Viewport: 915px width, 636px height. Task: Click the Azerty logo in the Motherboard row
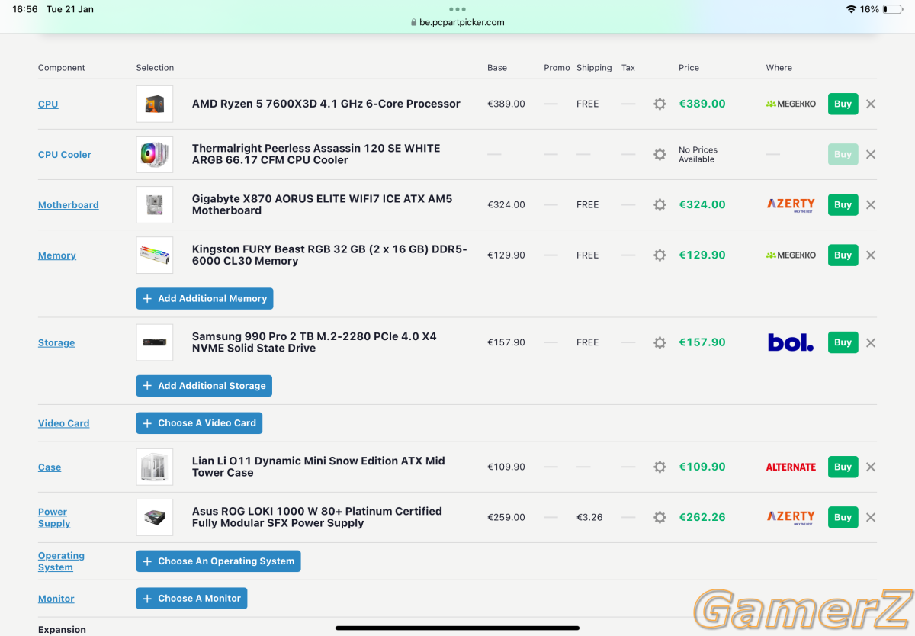click(791, 204)
